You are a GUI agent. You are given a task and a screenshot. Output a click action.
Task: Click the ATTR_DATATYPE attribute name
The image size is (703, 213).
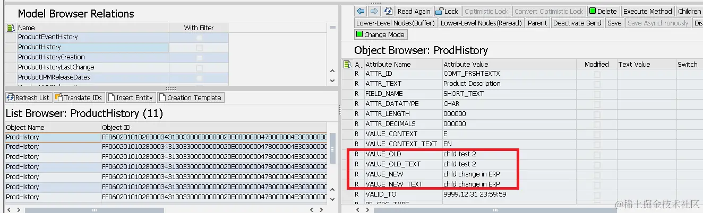(x=392, y=104)
